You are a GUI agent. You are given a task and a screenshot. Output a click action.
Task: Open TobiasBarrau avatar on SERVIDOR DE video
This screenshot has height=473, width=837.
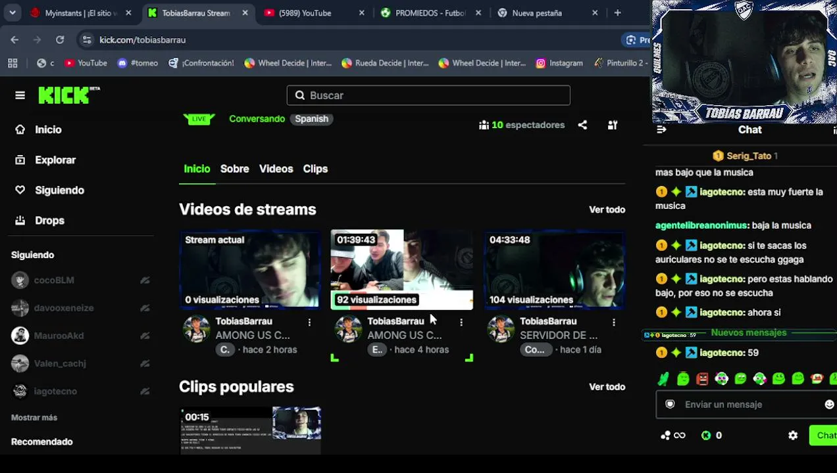coord(501,329)
